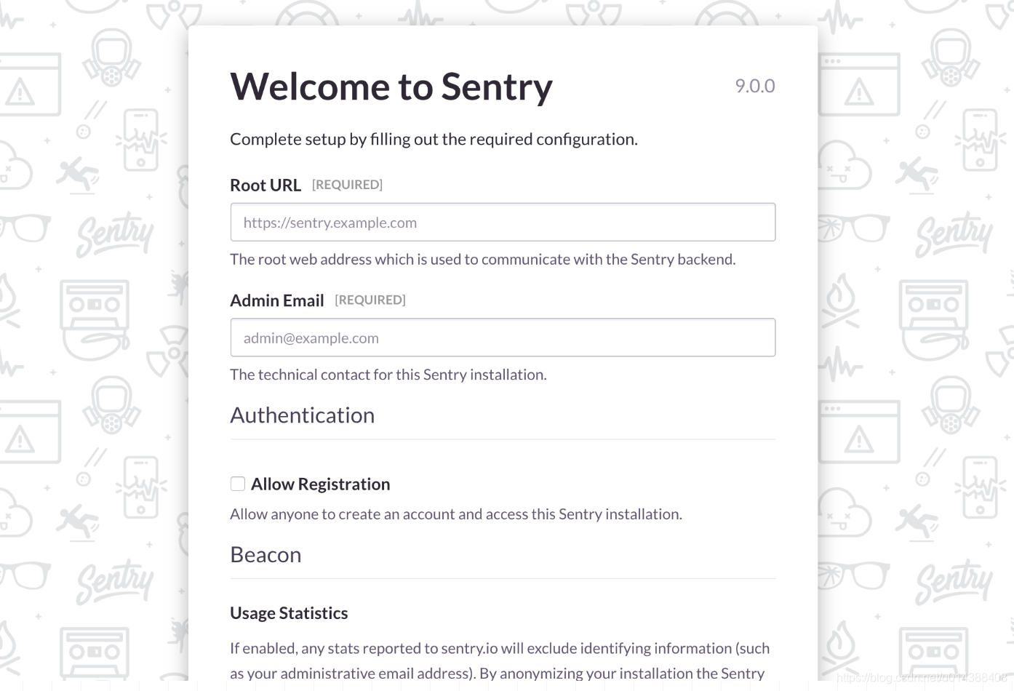Click the Admin Email input field

[x=503, y=337]
